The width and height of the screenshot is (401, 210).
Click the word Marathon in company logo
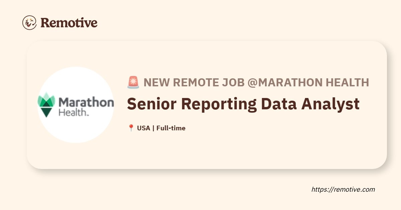point(86,102)
